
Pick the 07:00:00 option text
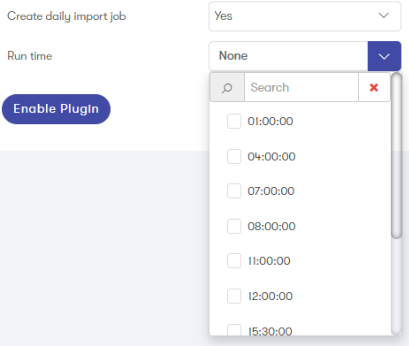(271, 191)
